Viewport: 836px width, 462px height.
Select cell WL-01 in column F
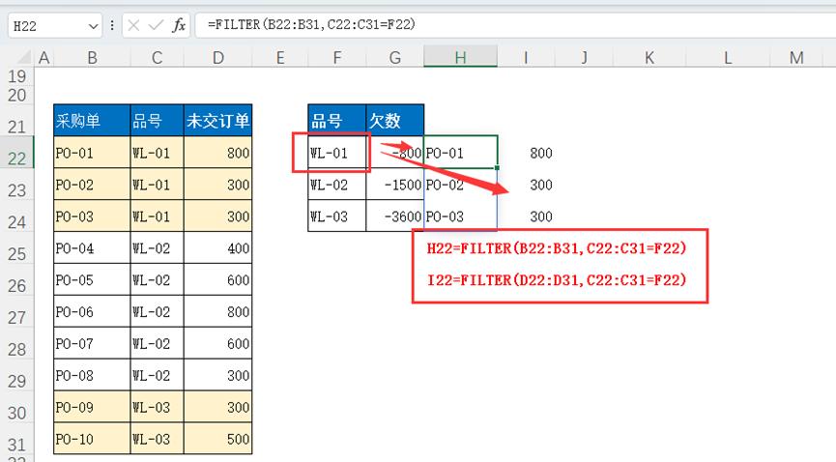point(337,153)
